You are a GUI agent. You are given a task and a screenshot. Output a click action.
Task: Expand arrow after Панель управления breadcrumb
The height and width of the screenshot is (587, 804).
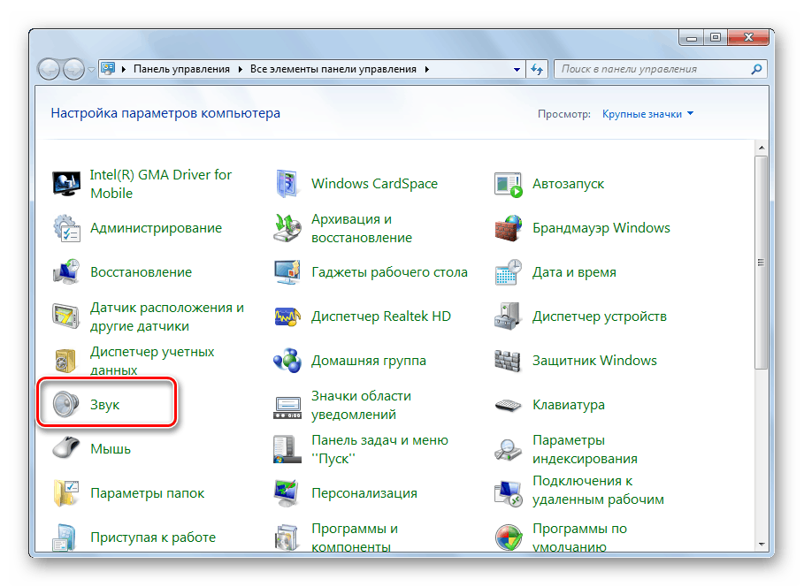pos(240,69)
